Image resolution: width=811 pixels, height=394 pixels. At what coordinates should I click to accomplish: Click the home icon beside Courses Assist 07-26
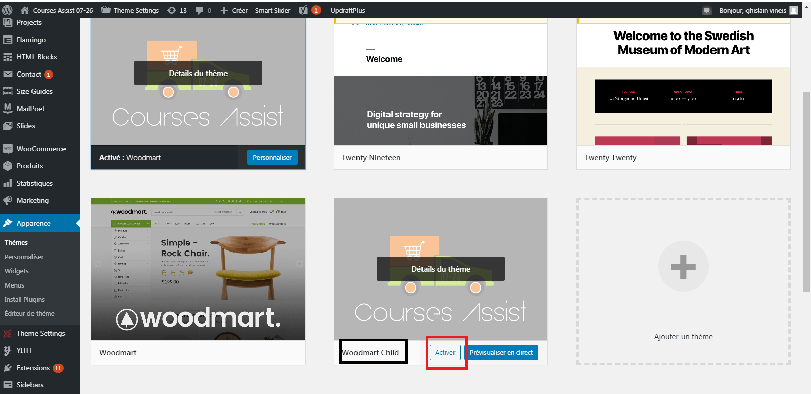25,10
